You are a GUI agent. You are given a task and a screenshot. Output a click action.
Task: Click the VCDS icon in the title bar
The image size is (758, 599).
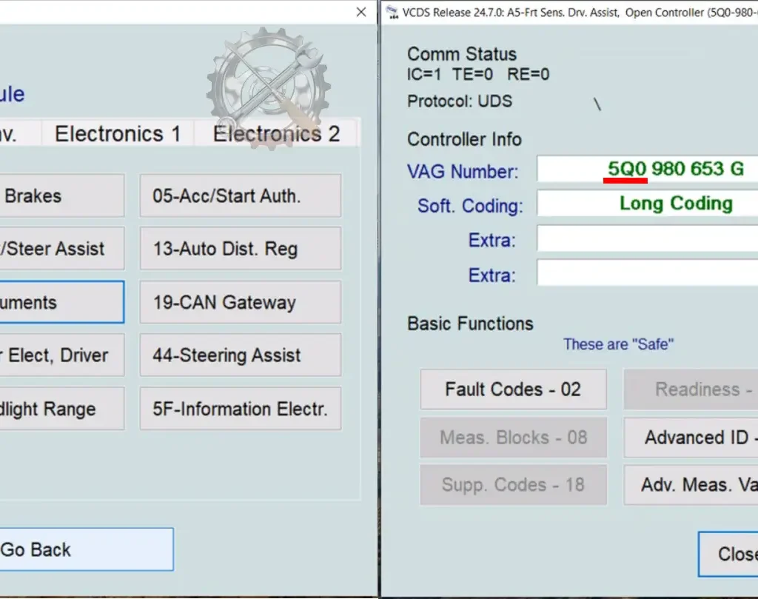click(x=392, y=12)
